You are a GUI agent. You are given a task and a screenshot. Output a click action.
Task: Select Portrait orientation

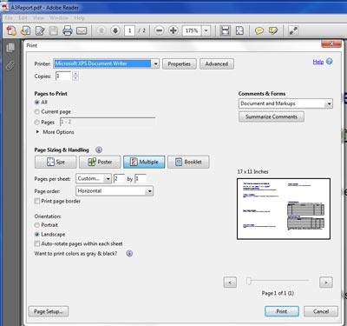click(36, 225)
